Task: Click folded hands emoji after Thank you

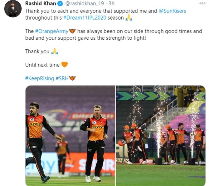Action: (x=55, y=51)
